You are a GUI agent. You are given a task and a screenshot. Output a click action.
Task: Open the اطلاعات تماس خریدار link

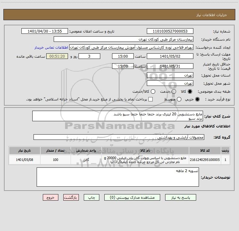tap(51, 47)
